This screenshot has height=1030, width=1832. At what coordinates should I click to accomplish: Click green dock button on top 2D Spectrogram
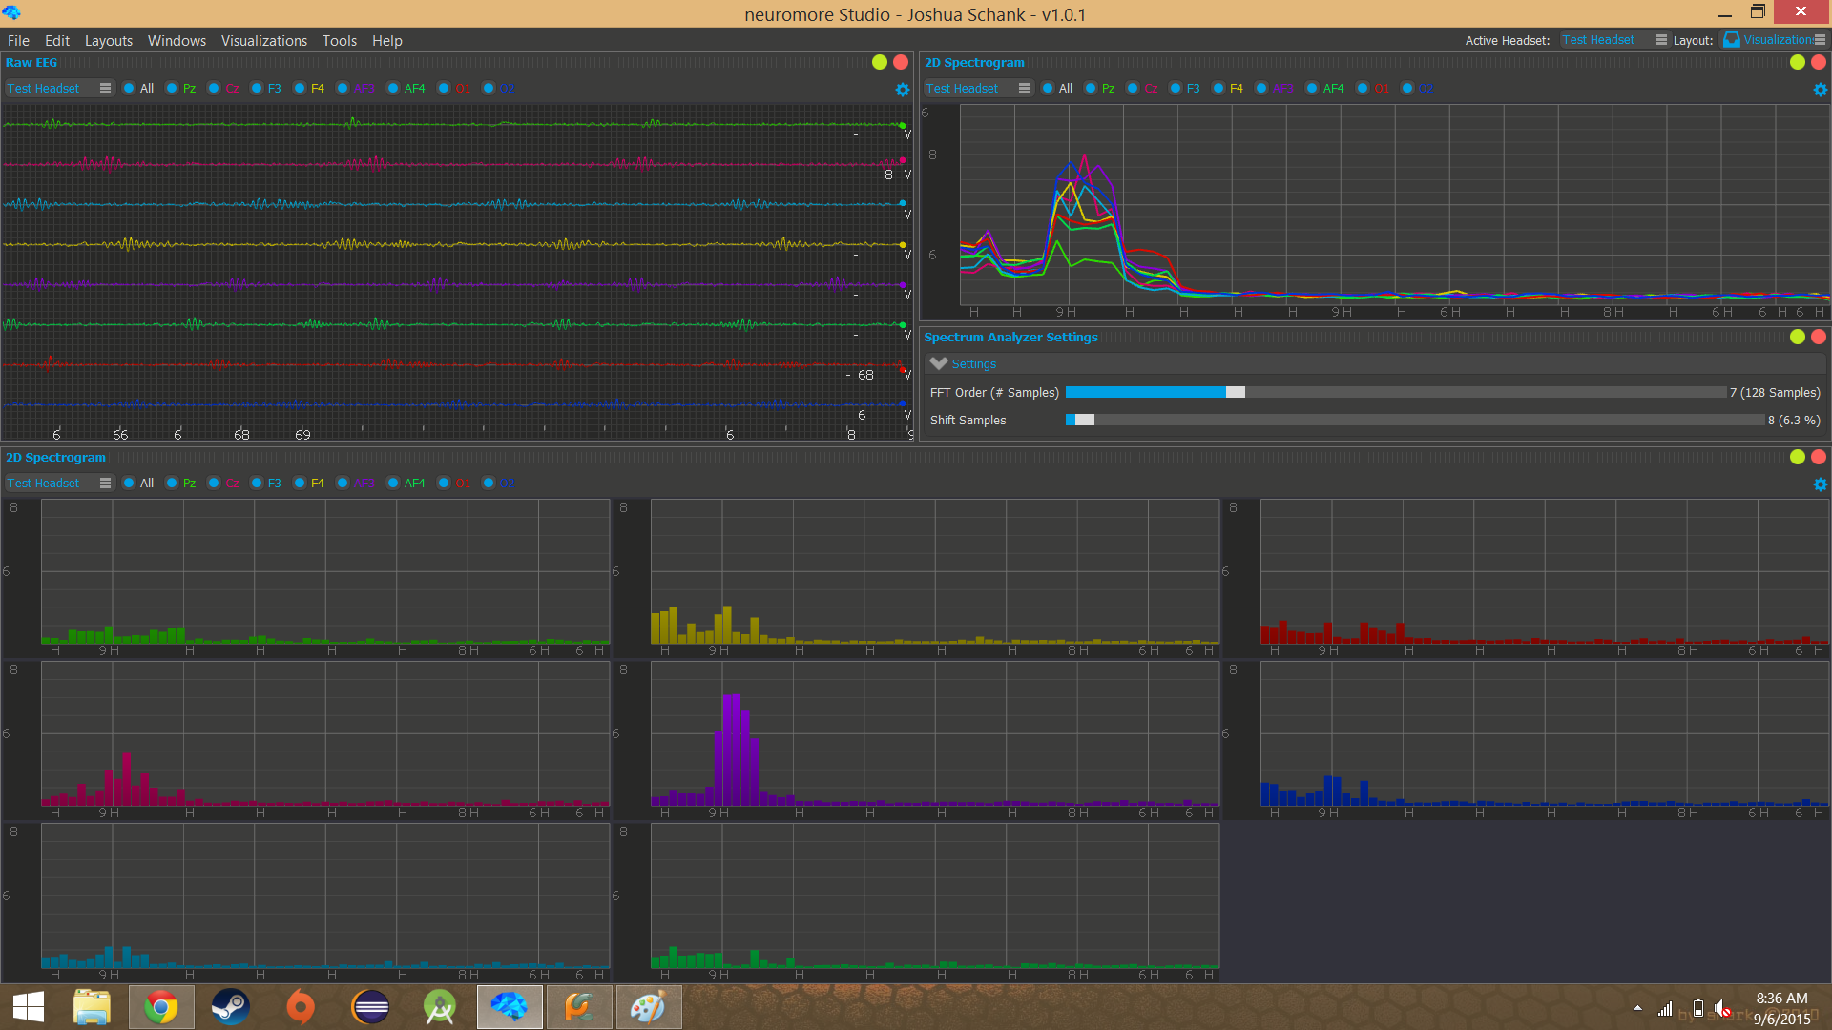[x=1798, y=62]
